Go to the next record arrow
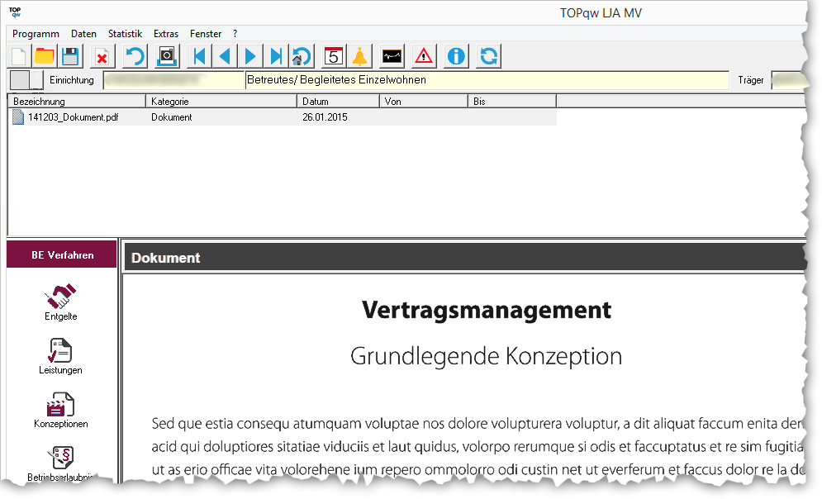The image size is (822, 499). pos(250,56)
